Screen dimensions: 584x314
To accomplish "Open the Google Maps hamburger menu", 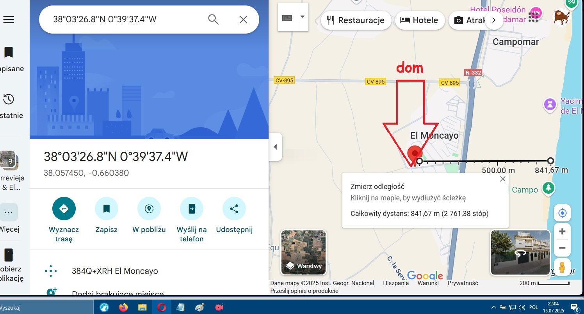I will pos(9,20).
